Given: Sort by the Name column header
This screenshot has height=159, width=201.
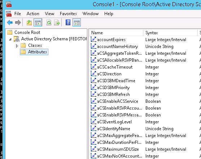Looking at the screenshot, I should click(x=116, y=33).
